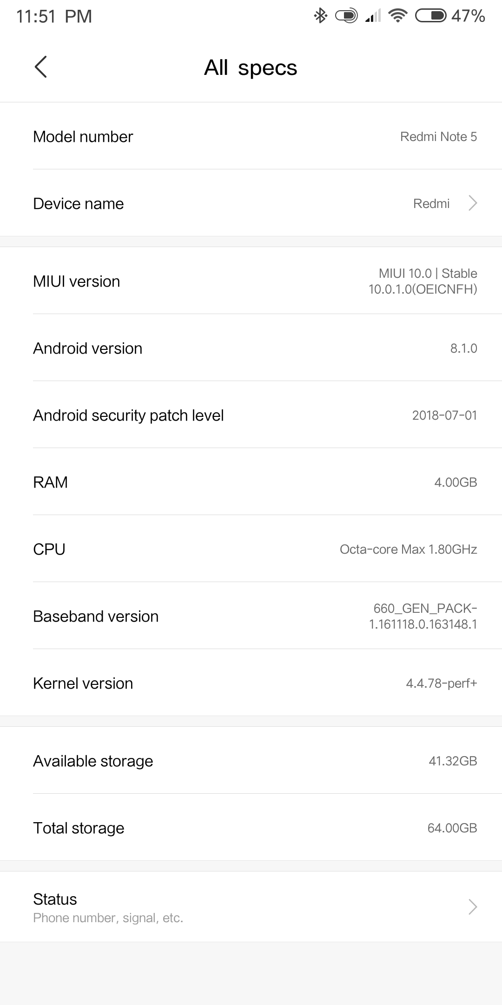Select the Model number row
The image size is (502, 1005).
pyautogui.click(x=251, y=136)
